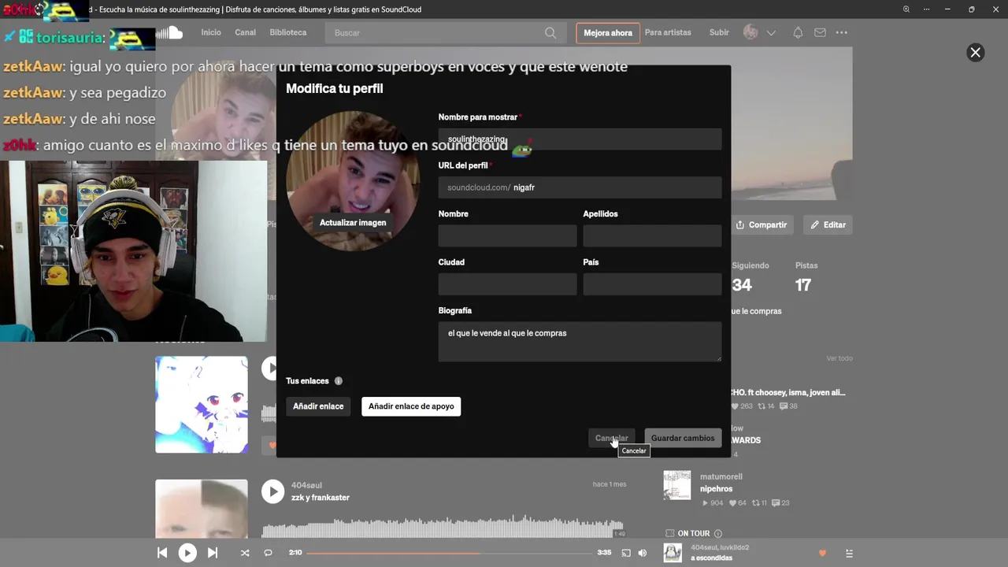Open the ON TOUR info icon
This screenshot has height=567, width=1008.
coord(717,534)
